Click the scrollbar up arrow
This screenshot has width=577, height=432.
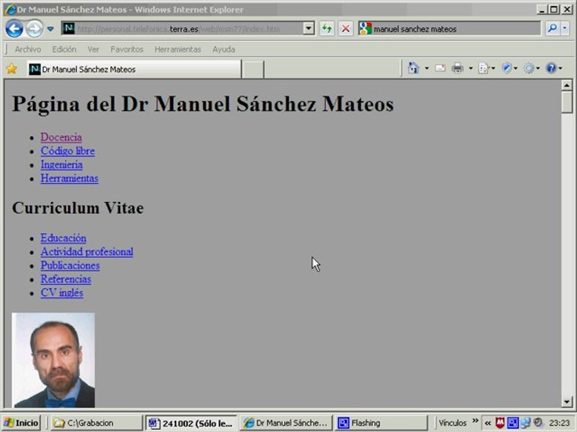pos(567,85)
